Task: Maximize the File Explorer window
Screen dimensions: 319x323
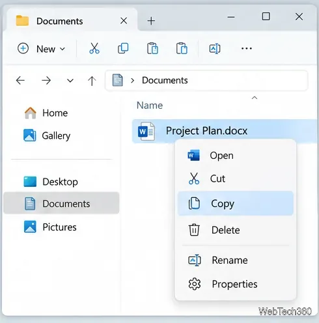Action: coord(266,16)
